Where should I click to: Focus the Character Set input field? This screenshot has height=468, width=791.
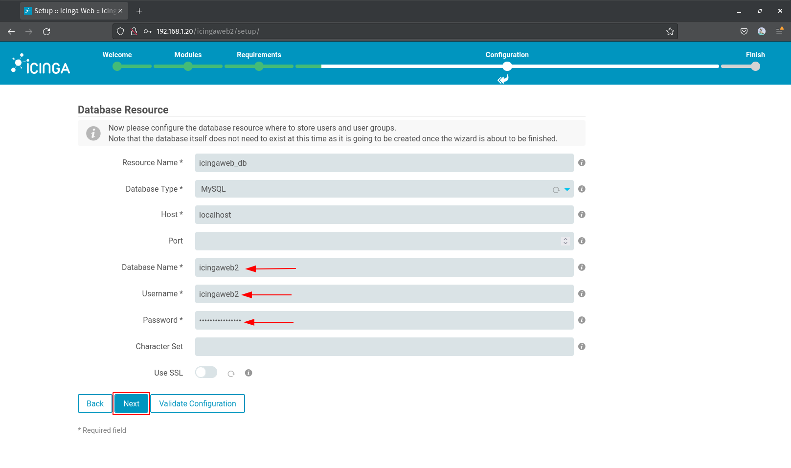384,347
